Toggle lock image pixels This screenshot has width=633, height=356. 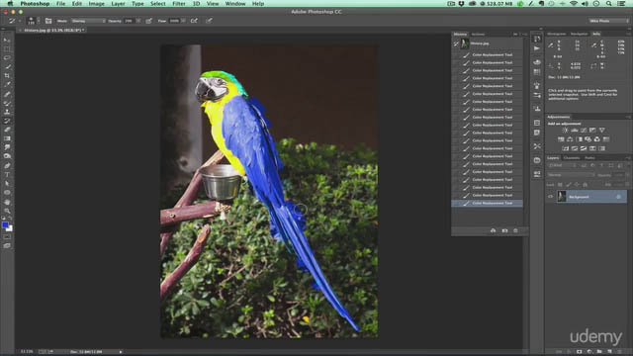(569, 185)
